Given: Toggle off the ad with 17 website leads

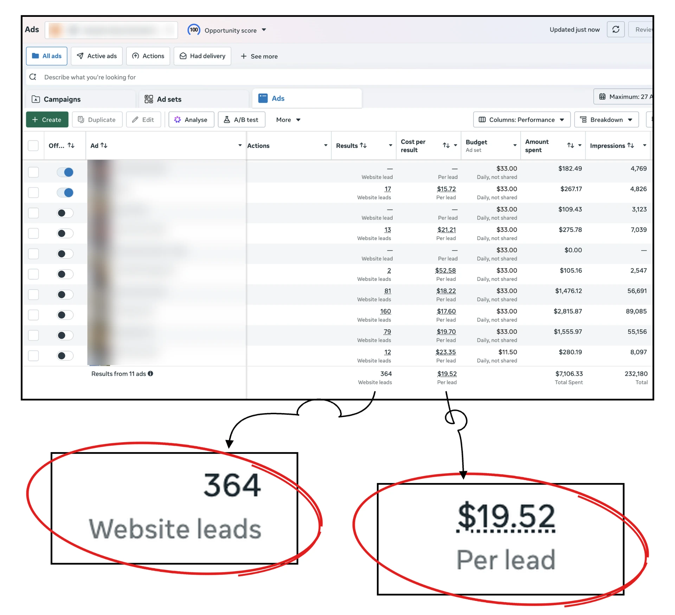Looking at the screenshot, I should [65, 192].
